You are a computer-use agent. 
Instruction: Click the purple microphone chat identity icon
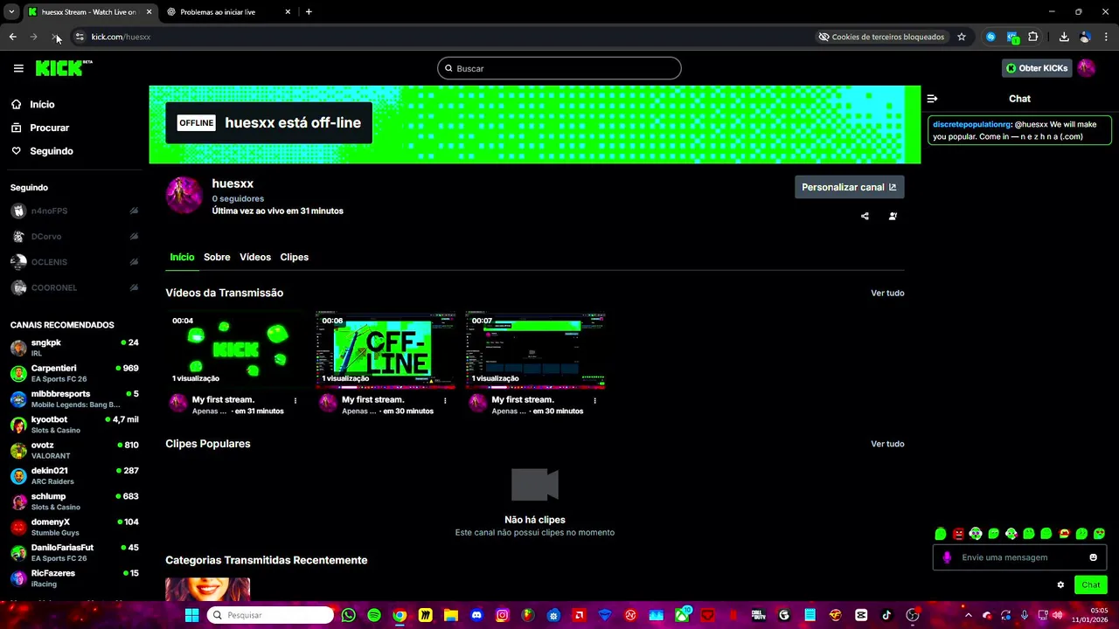point(947,557)
